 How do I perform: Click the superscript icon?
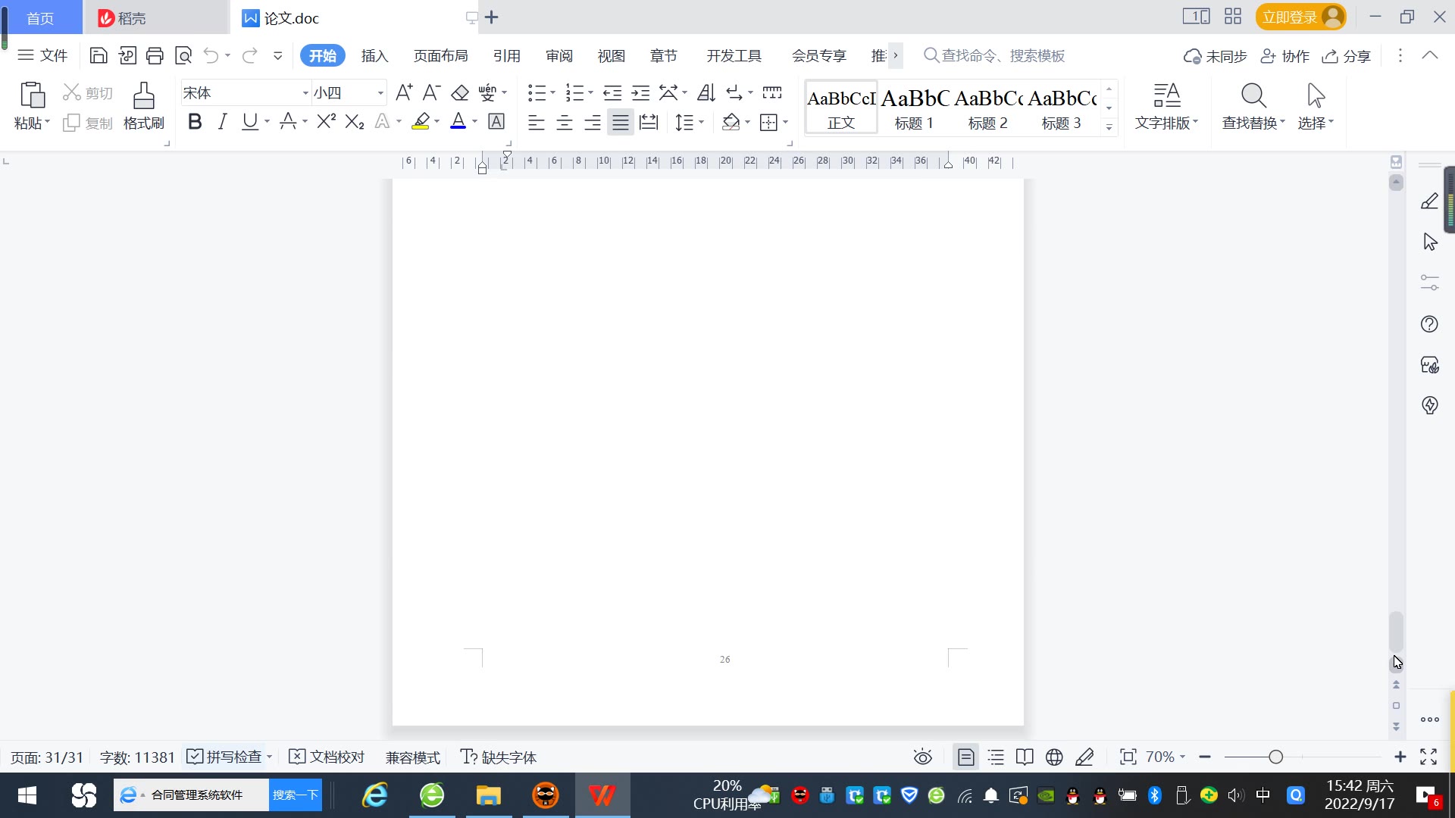click(x=326, y=122)
